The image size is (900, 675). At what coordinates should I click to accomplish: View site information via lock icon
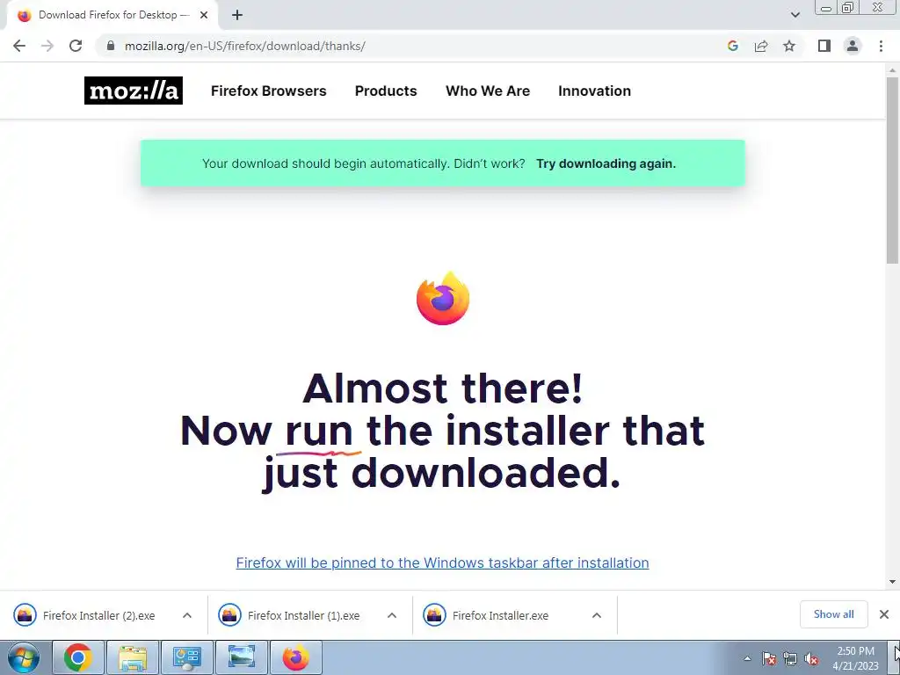coord(111,46)
